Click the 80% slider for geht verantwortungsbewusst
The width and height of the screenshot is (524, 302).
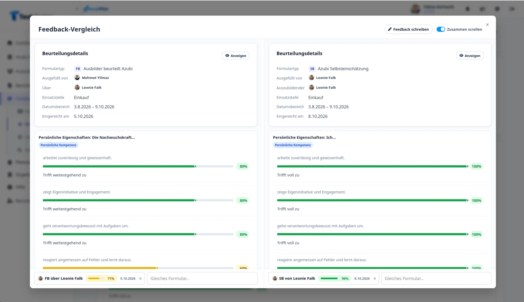tap(138, 234)
